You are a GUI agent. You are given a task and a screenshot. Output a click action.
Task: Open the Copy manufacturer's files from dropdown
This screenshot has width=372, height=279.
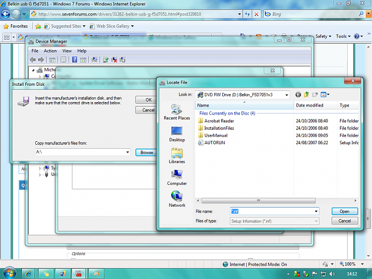[127, 152]
